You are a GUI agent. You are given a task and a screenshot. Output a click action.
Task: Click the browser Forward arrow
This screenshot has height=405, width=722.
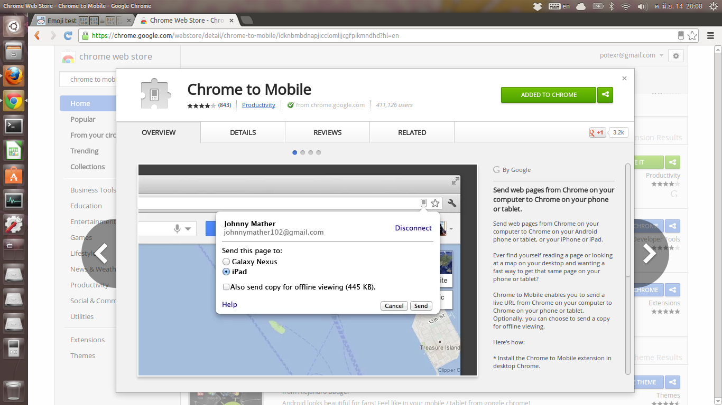53,35
